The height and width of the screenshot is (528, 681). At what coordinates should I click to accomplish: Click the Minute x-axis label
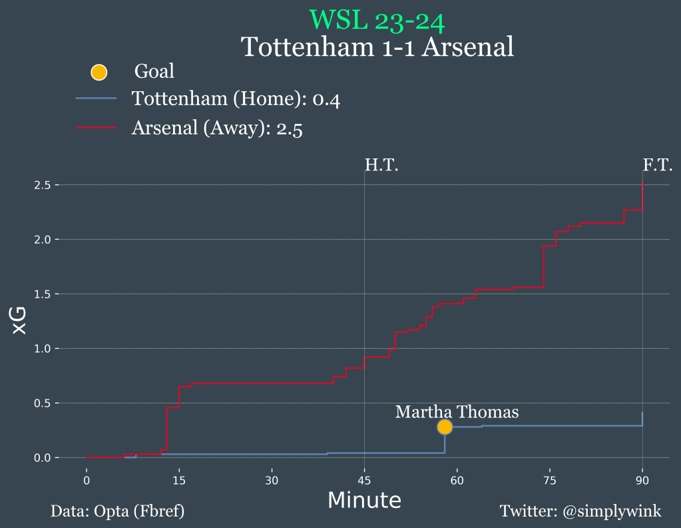(x=364, y=500)
